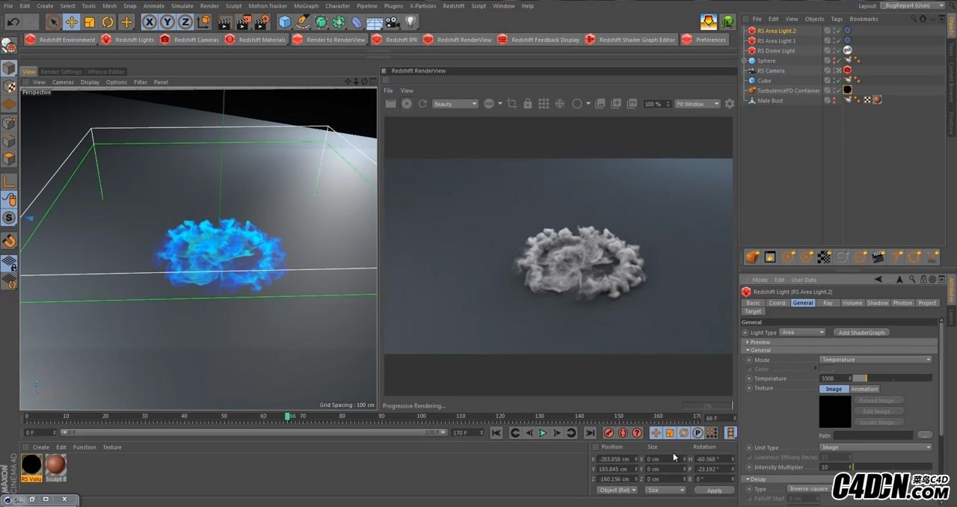The width and height of the screenshot is (957, 507).
Task: Activate the Rotate tool
Action: (108, 22)
